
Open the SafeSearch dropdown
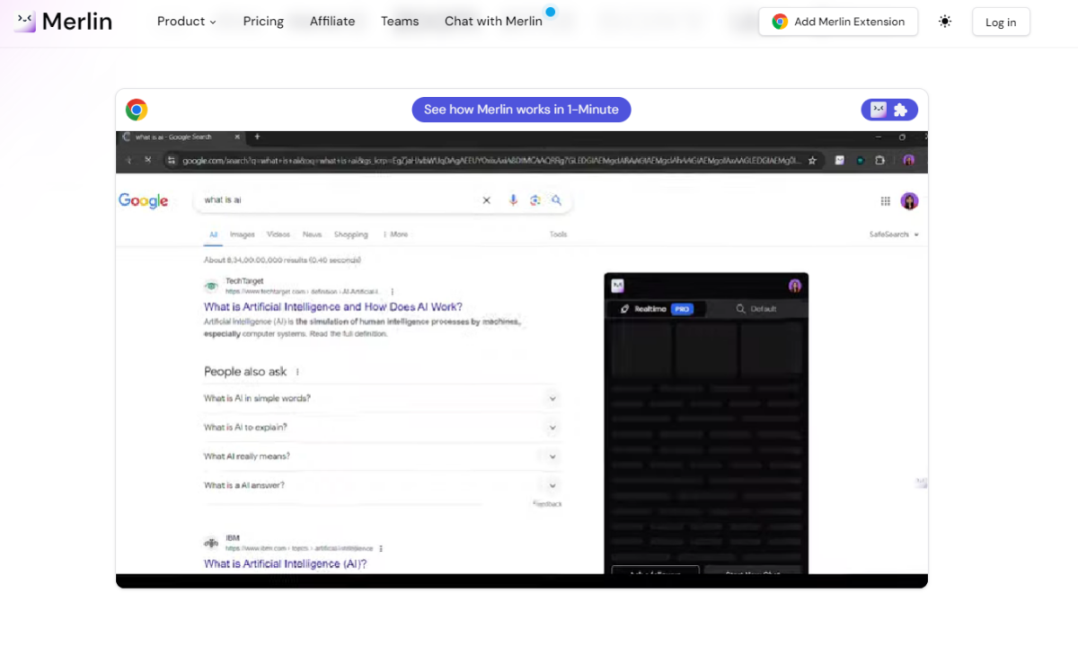894,235
